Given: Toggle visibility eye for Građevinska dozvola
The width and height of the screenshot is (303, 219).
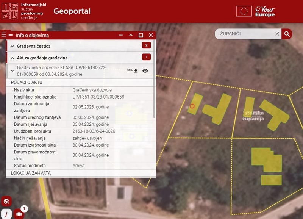Looking at the screenshot, I should pyautogui.click(x=145, y=71).
